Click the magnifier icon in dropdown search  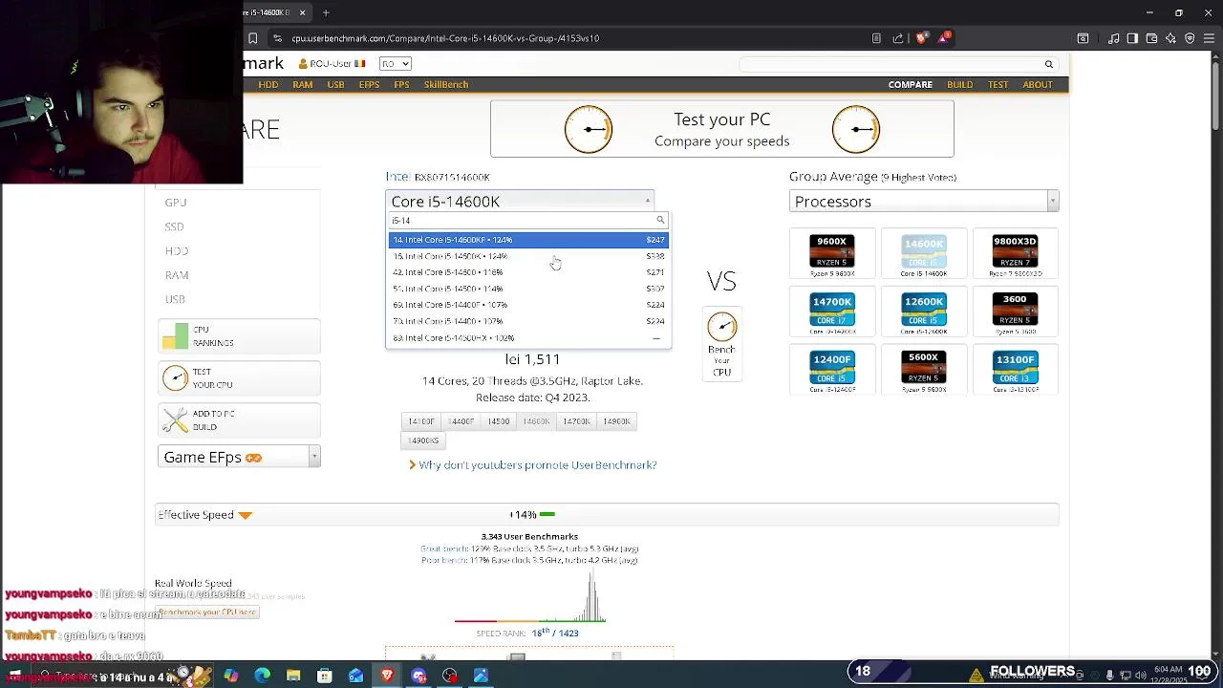[x=660, y=221]
